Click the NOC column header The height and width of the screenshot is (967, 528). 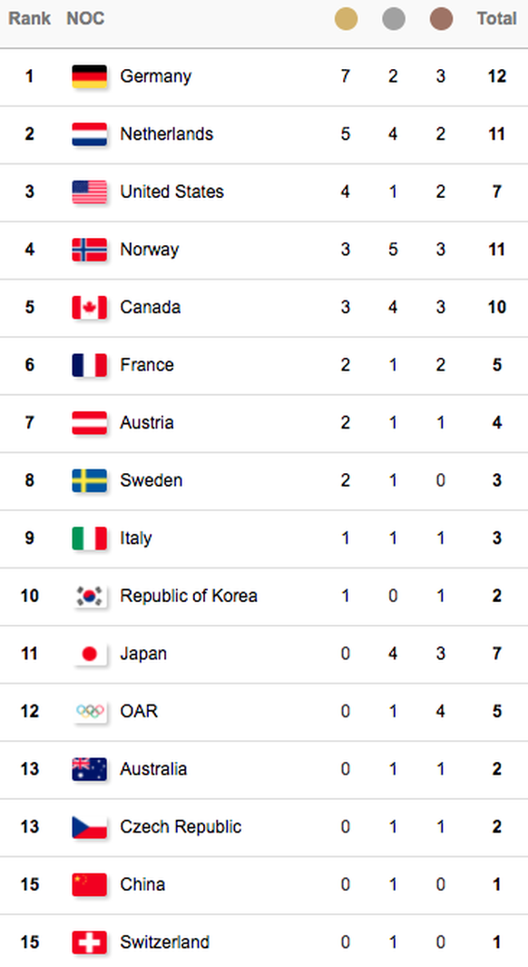click(85, 18)
